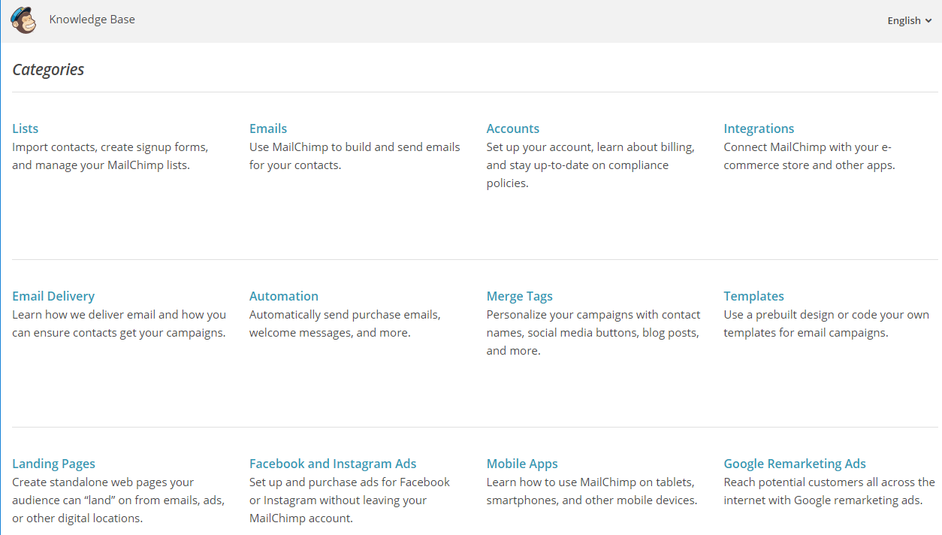Select the Merge Tags category
942x535 pixels.
(519, 295)
